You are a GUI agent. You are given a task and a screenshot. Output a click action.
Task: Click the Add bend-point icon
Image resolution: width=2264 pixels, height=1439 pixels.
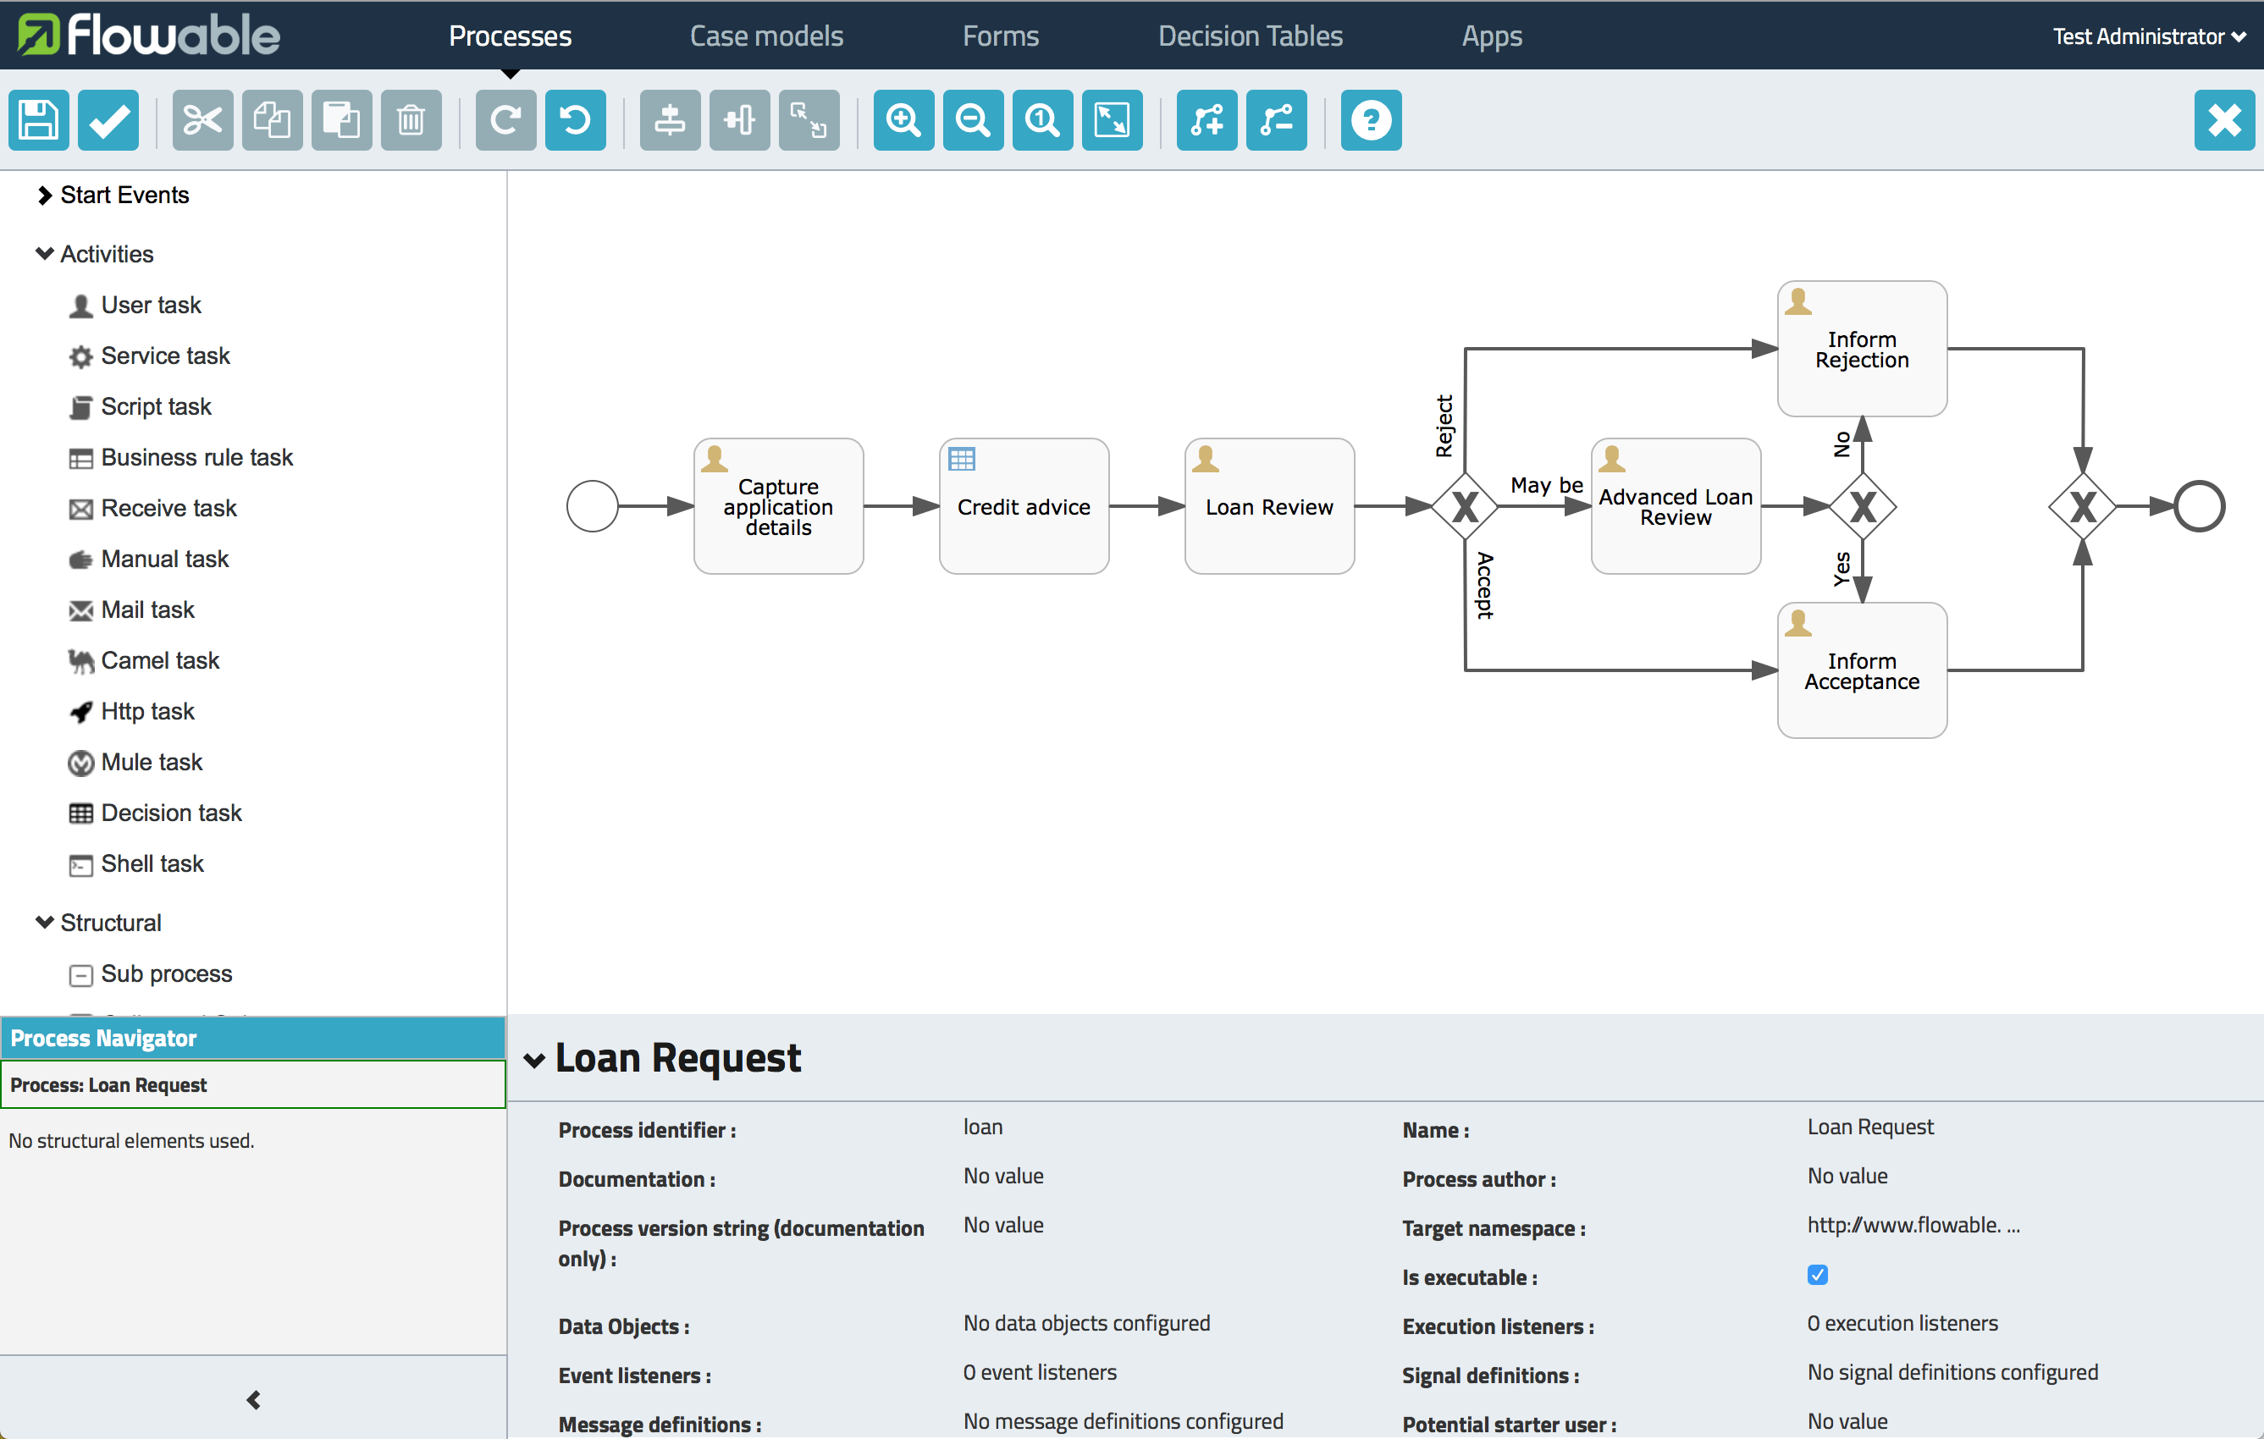coord(1207,120)
